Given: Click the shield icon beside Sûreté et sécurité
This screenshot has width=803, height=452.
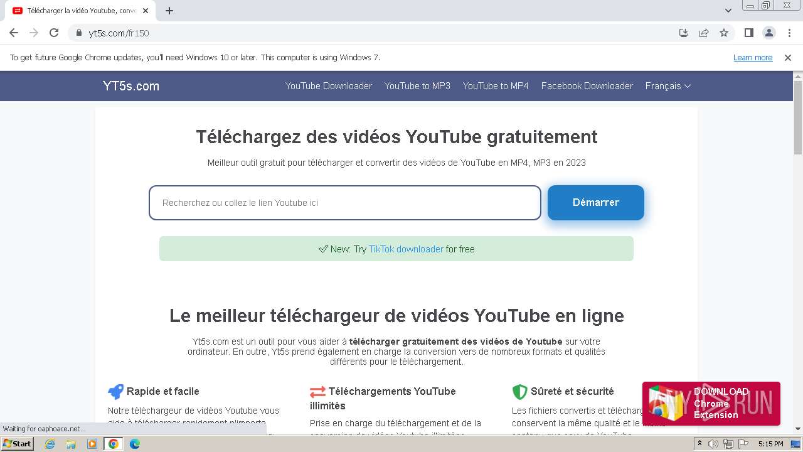Looking at the screenshot, I should 519,392.
